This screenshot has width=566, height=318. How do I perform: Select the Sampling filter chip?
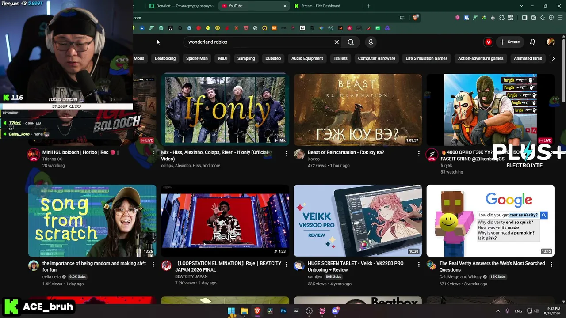click(x=246, y=58)
